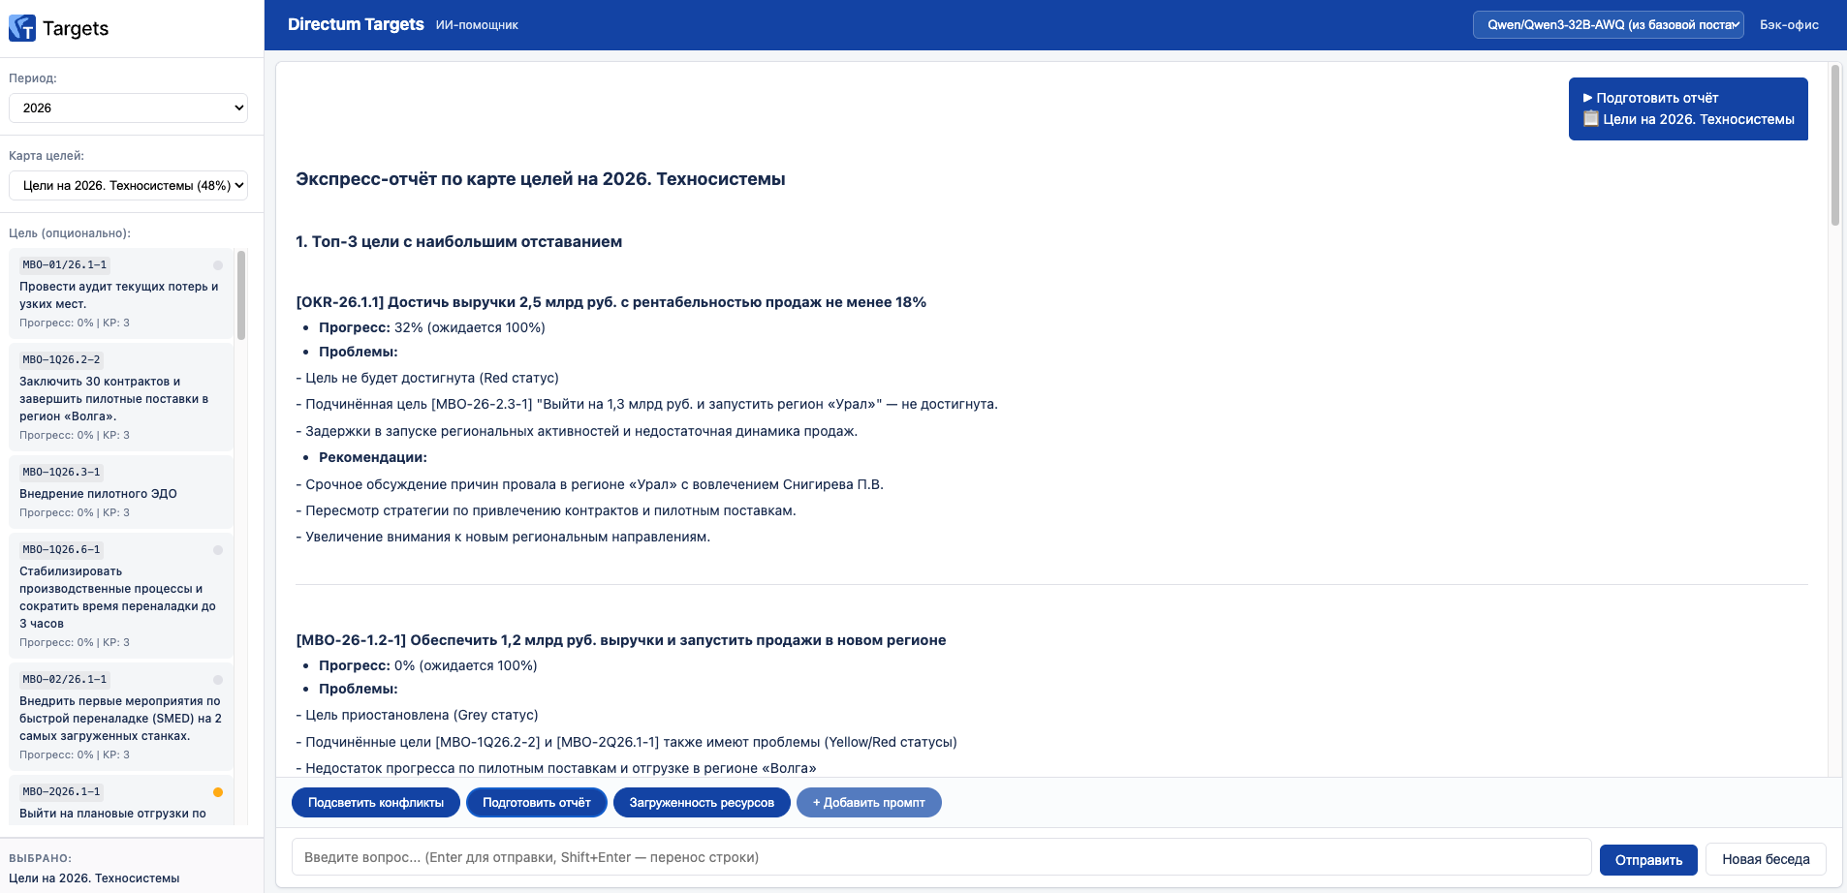The height and width of the screenshot is (893, 1847).
Task: Click the "Загруженность ресурсов" prompt button
Action: pyautogui.click(x=702, y=803)
